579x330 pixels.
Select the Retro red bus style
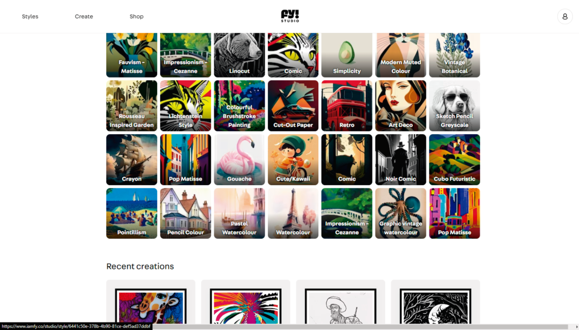[x=347, y=106]
